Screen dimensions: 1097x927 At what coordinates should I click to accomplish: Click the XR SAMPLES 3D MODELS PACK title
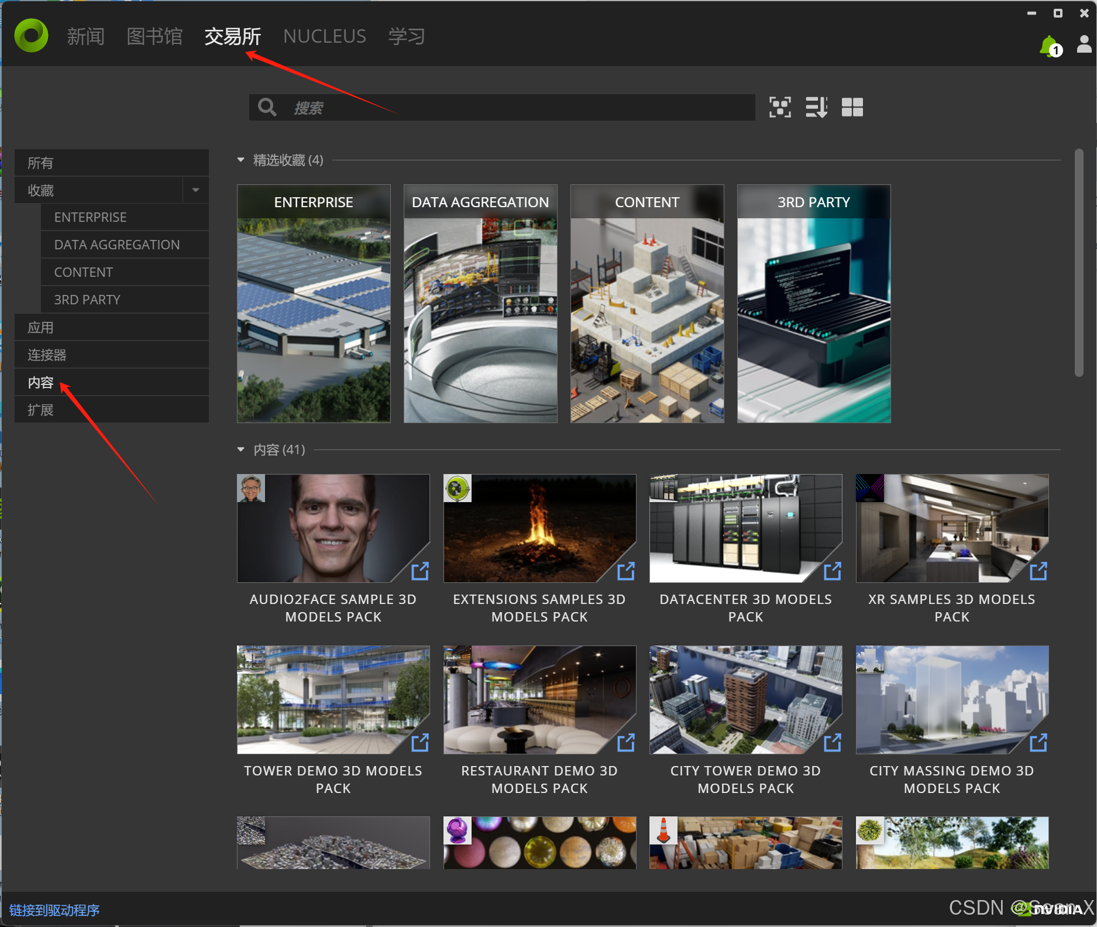pyautogui.click(x=952, y=608)
